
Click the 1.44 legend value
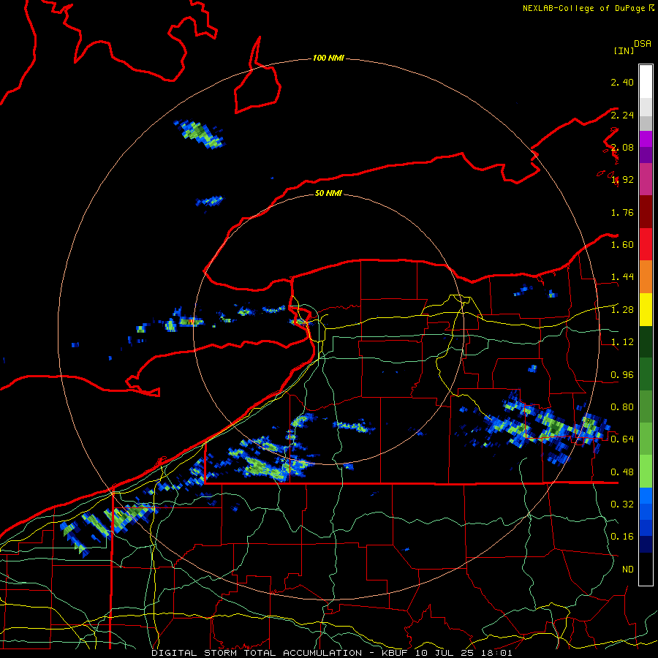point(622,277)
